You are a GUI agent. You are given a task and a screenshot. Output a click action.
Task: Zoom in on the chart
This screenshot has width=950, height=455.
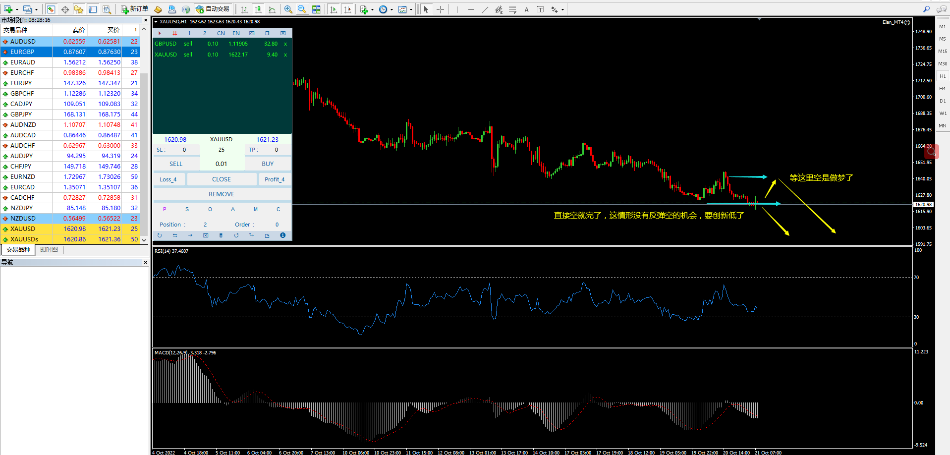[288, 9]
